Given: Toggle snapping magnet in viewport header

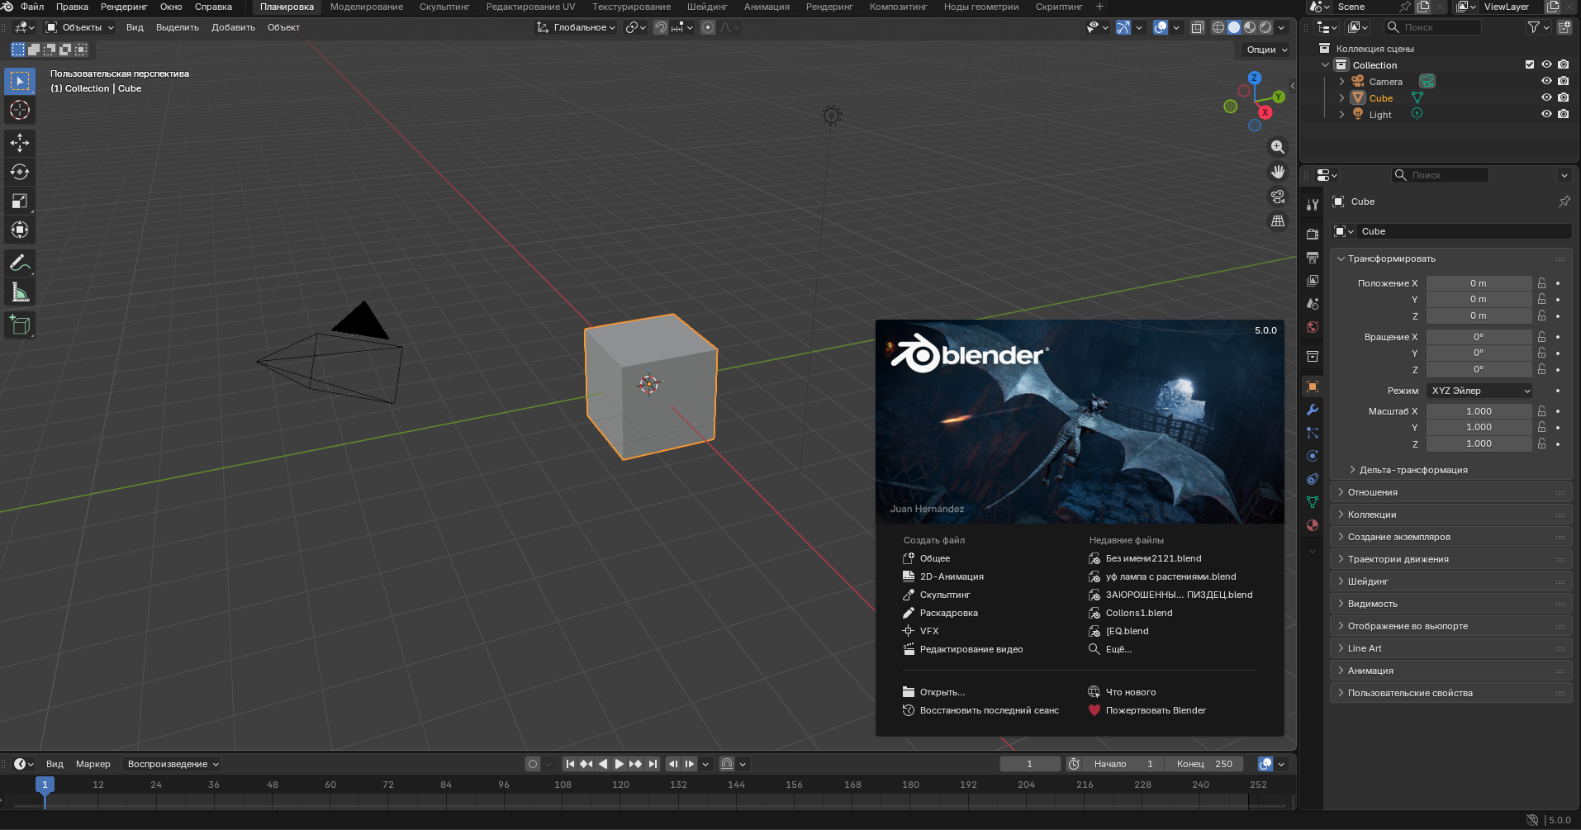Looking at the screenshot, I should (661, 27).
